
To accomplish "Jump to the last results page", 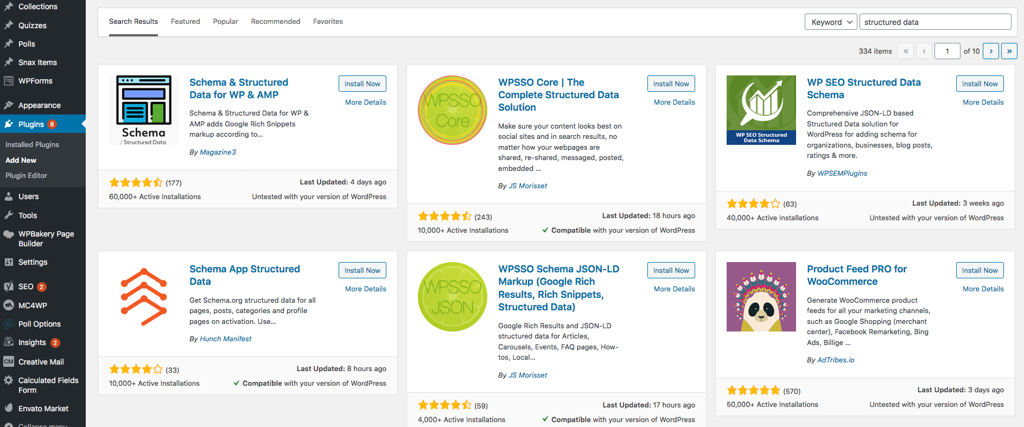I will click(1009, 51).
